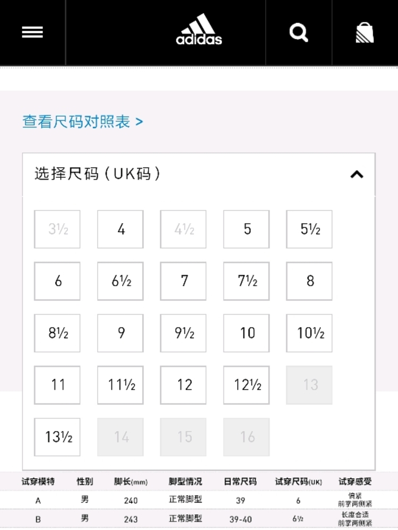Click the adidas logo
Image resolution: width=398 pixels, height=530 pixels.
(199, 29)
